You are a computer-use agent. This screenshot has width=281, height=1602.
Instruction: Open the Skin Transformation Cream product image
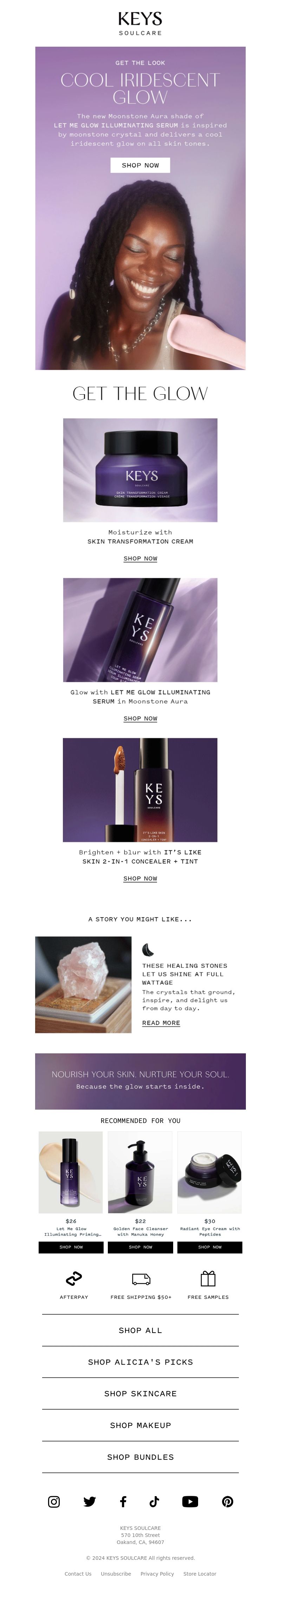(140, 470)
